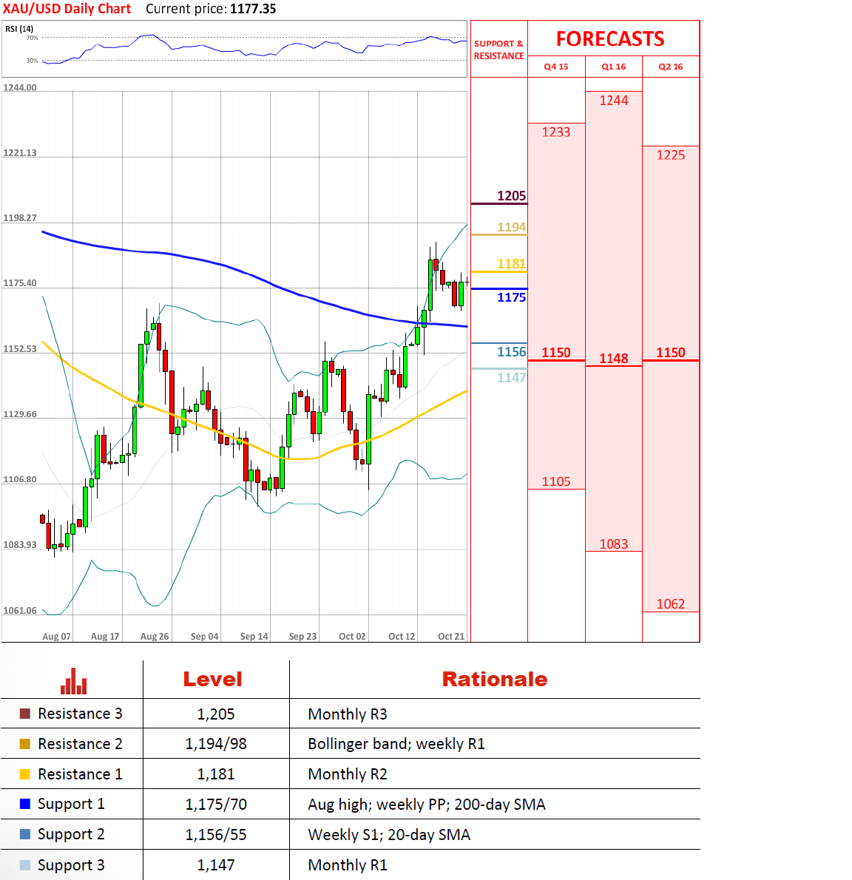Click the 1205 resistance level label
This screenshot has height=880, width=852.
(x=511, y=196)
